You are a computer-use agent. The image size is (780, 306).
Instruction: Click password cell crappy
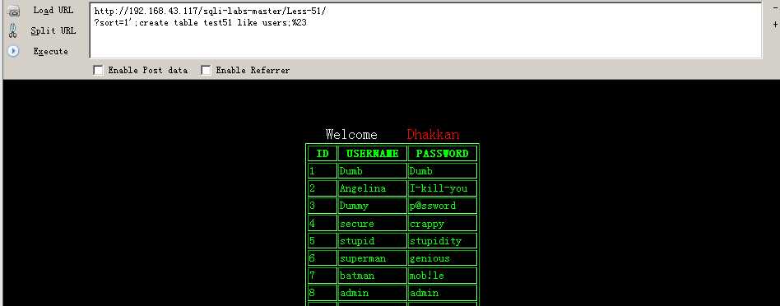442,224
